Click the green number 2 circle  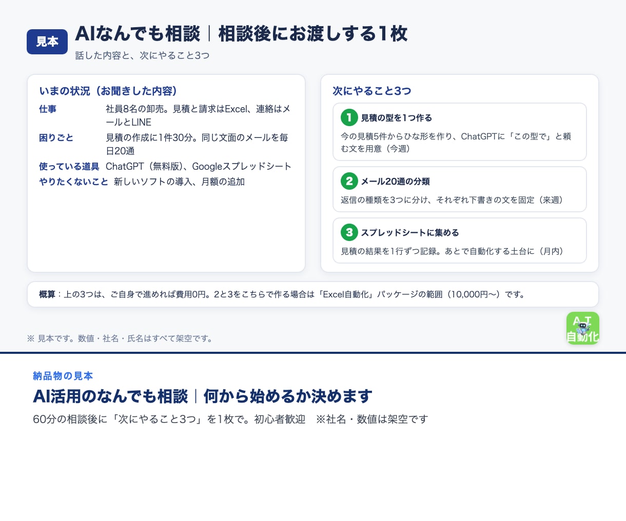(x=349, y=181)
